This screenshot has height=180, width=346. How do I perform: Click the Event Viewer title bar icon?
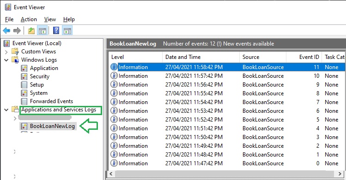(x=8, y=7)
